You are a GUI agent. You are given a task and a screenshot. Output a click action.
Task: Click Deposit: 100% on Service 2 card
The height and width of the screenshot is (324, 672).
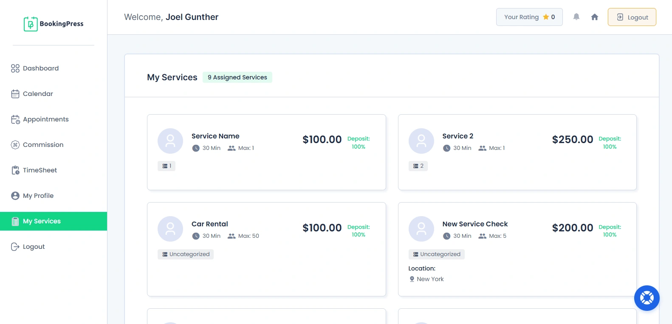(610, 143)
